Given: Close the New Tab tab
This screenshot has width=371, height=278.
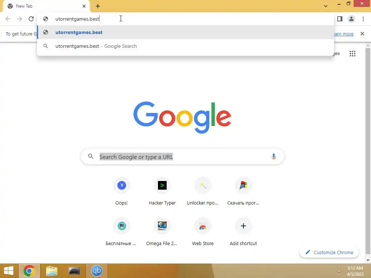Looking at the screenshot, I should tap(84, 6).
